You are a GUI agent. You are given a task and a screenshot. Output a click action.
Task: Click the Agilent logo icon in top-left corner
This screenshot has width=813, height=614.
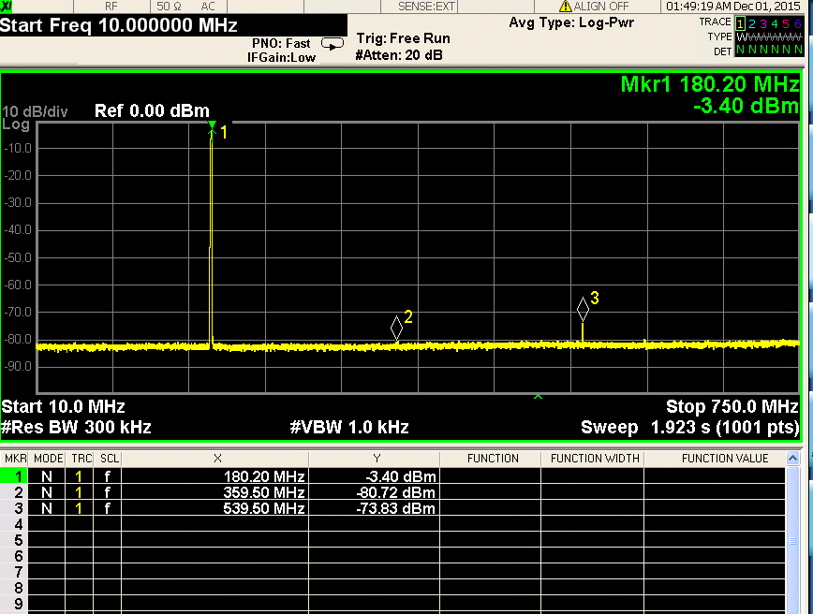pyautogui.click(x=7, y=7)
